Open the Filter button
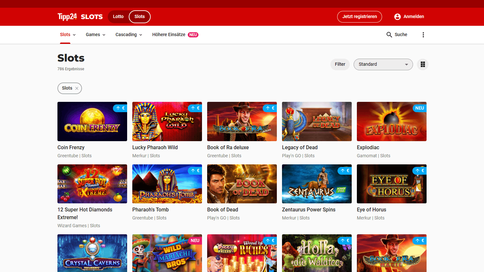The height and width of the screenshot is (272, 484). 340,64
